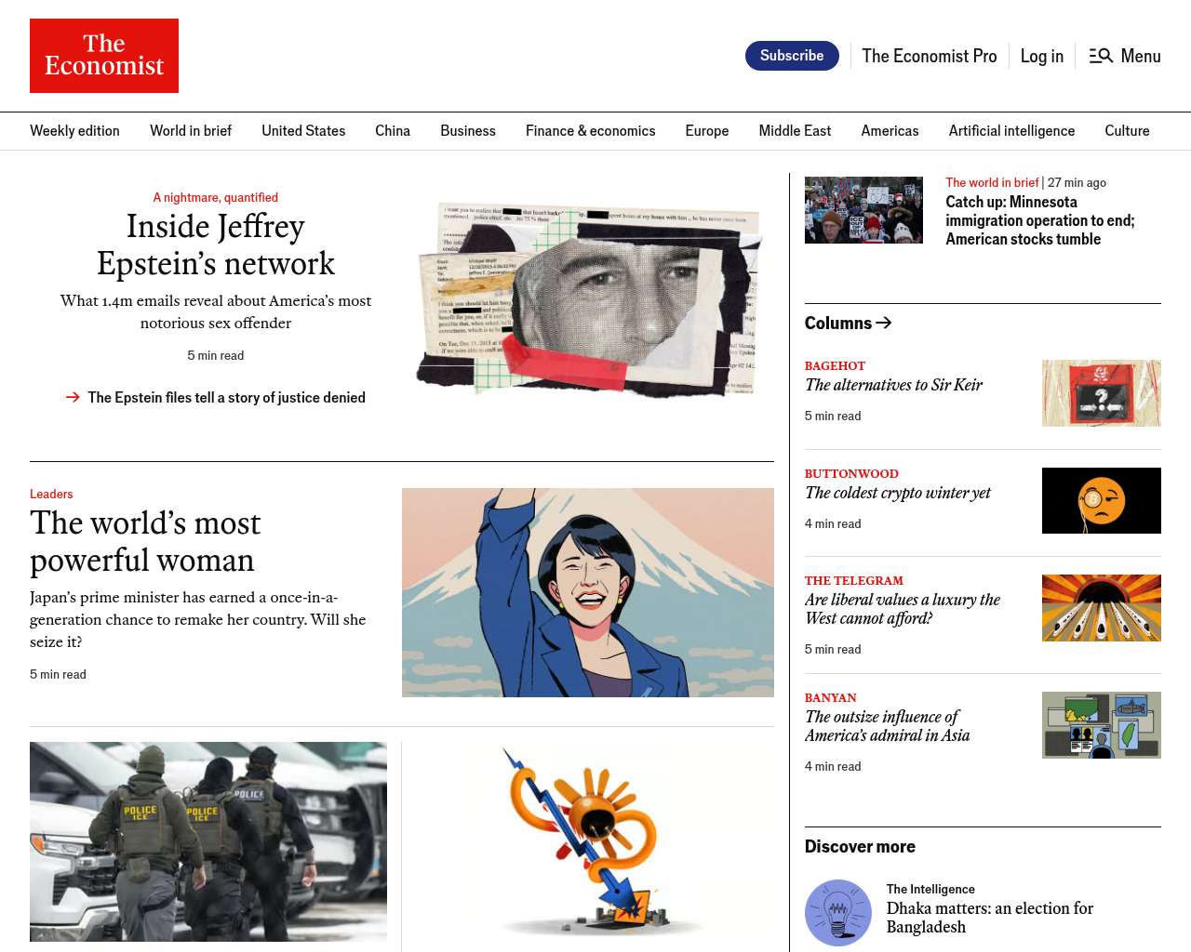Click 'A nightmare, quantified' kicker text
1191x952 pixels.
216,197
